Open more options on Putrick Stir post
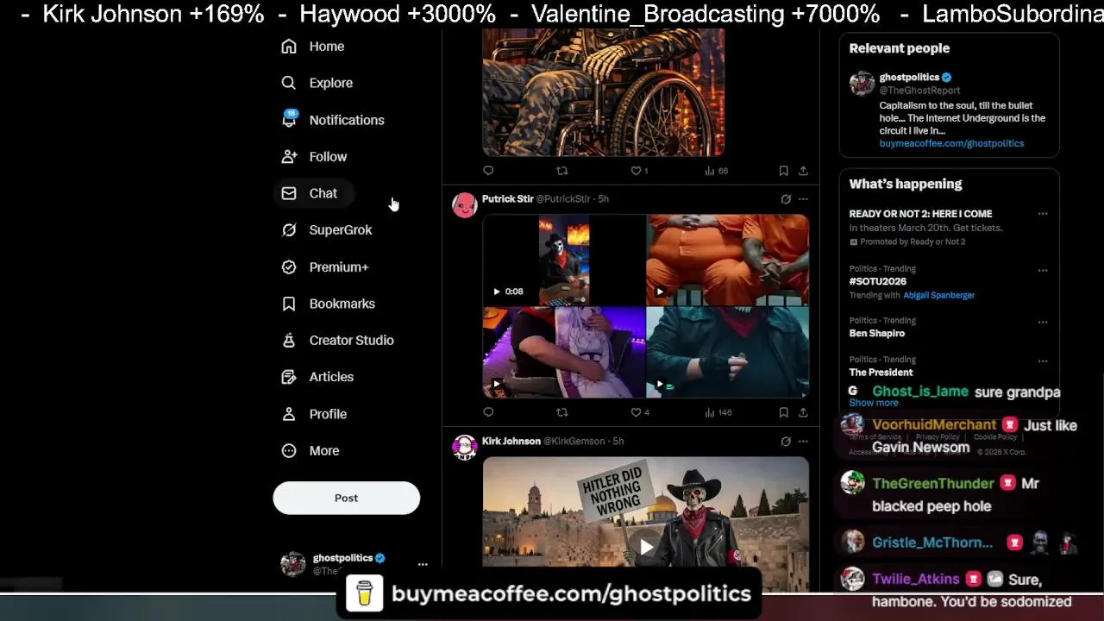 pos(803,199)
